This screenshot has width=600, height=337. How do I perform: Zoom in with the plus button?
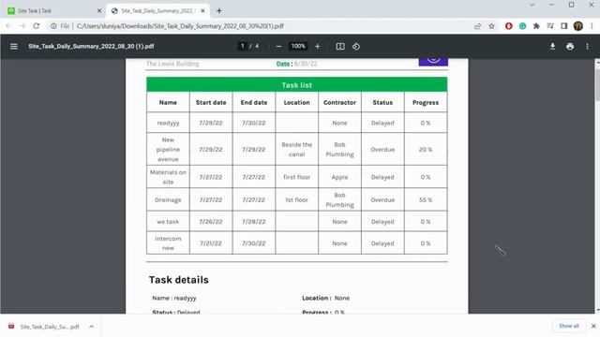tap(318, 46)
